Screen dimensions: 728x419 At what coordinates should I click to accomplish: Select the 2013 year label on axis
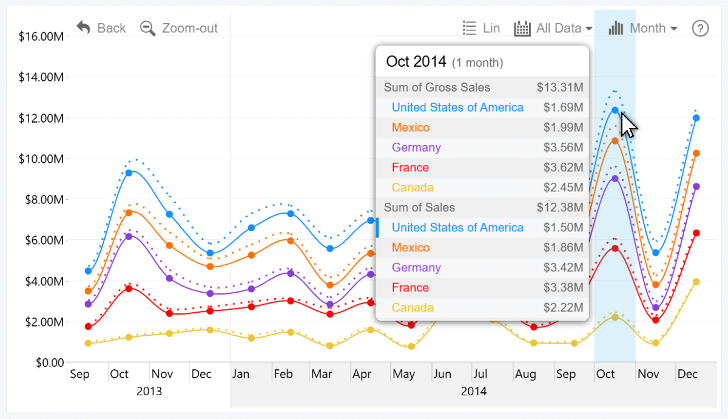[x=149, y=391]
